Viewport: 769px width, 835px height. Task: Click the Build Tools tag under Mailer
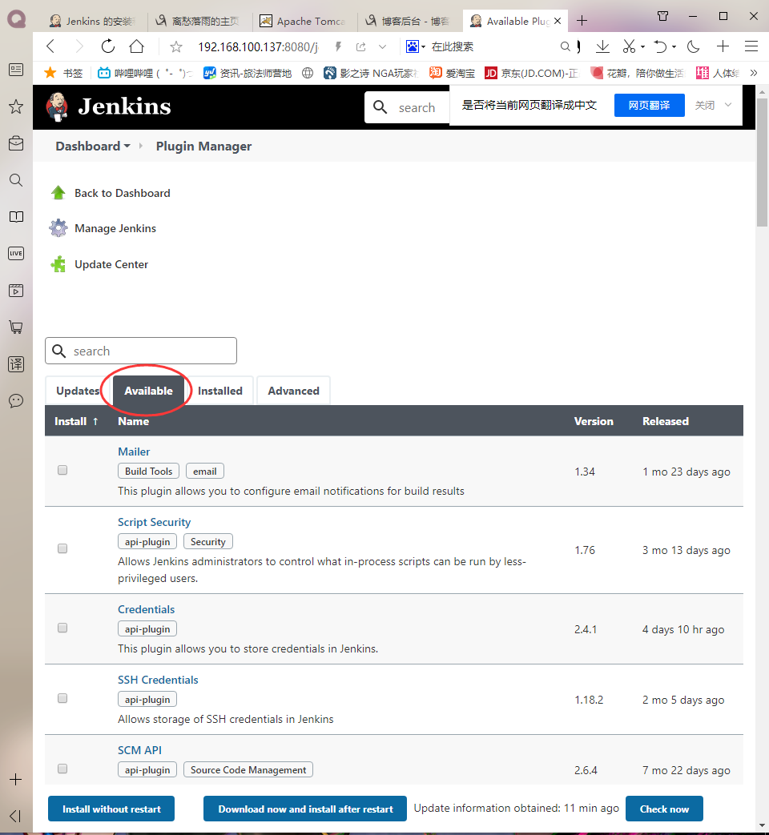[149, 472]
